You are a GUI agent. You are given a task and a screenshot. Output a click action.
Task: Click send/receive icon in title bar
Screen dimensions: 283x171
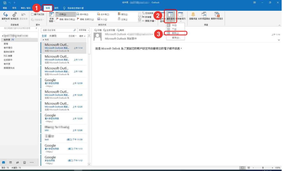5,2
